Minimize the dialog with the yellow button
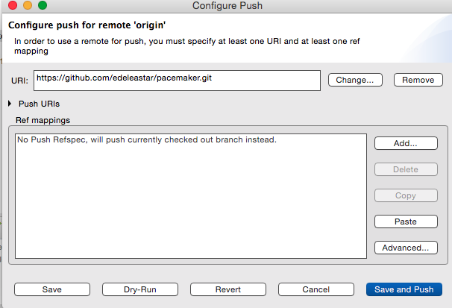 click(28, 5)
